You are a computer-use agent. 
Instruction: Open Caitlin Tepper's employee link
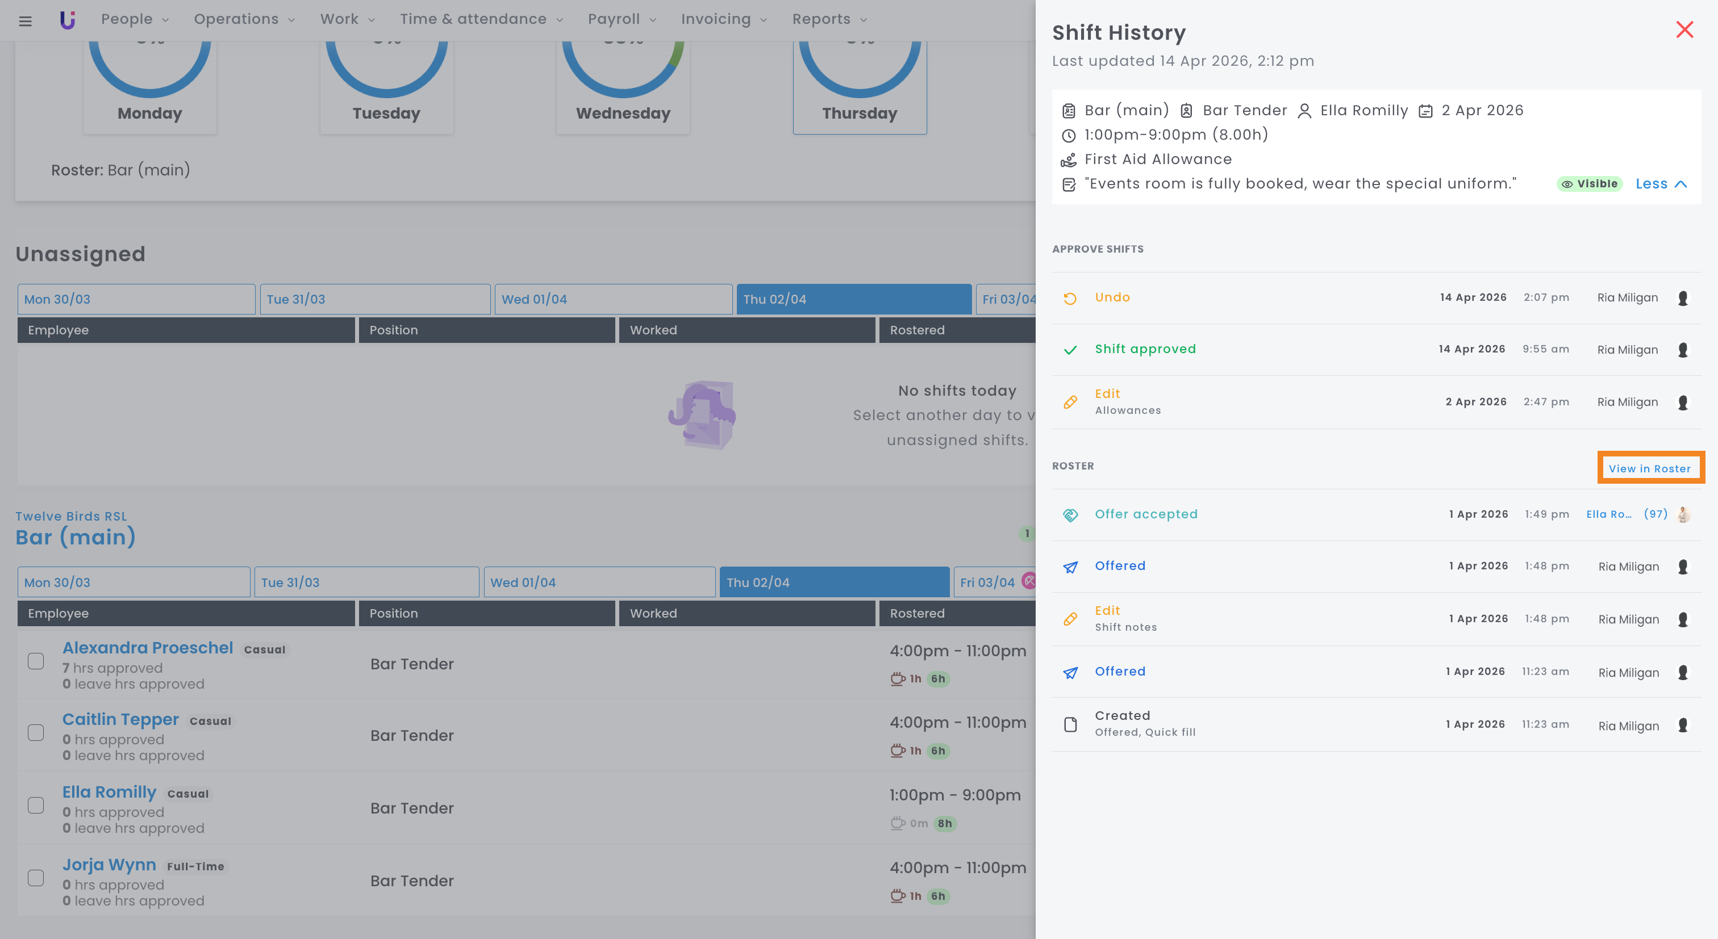[x=120, y=719]
